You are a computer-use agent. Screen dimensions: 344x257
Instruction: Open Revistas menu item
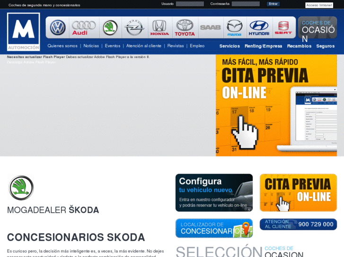coord(176,46)
